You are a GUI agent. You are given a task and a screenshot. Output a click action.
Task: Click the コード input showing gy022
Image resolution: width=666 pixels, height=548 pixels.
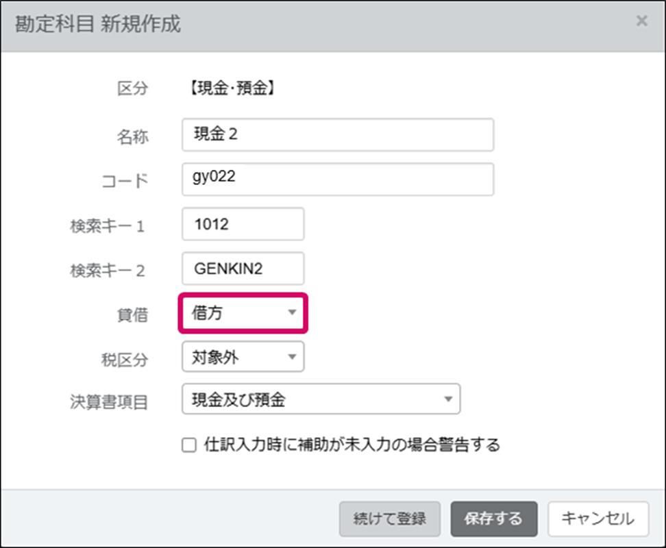click(338, 179)
